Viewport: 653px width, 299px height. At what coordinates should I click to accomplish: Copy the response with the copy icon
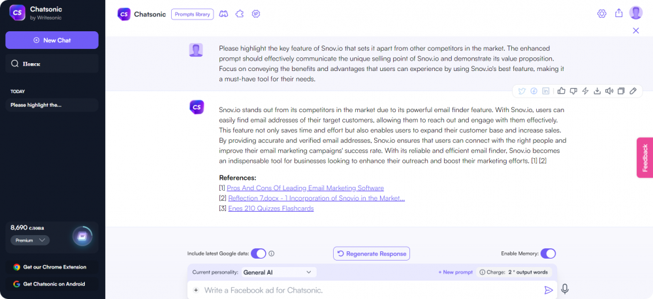pyautogui.click(x=621, y=91)
